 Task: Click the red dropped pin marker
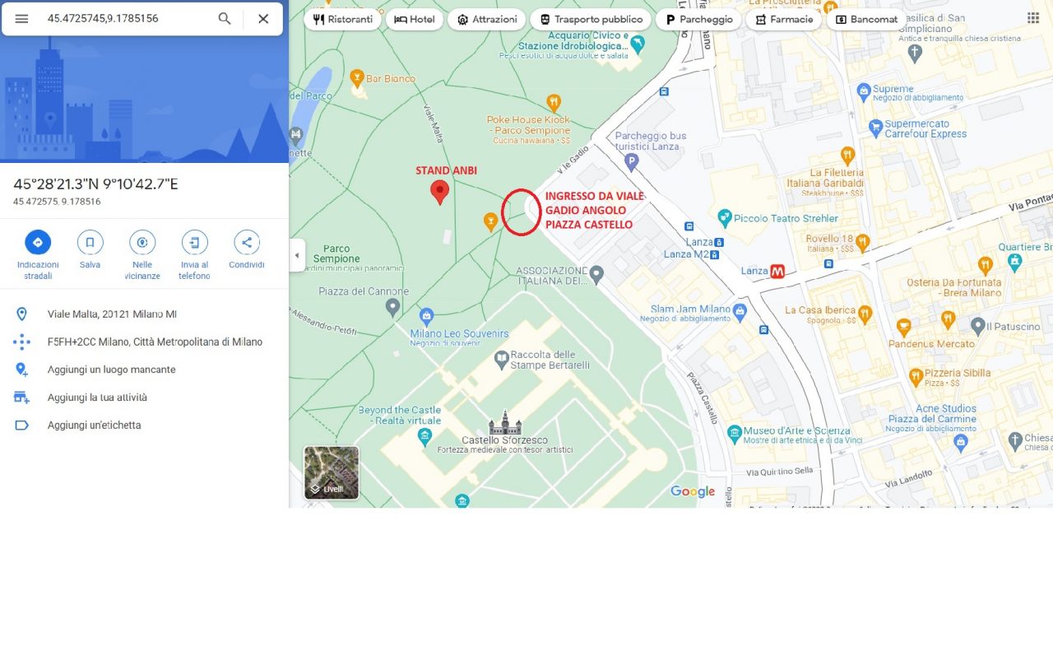(x=440, y=193)
